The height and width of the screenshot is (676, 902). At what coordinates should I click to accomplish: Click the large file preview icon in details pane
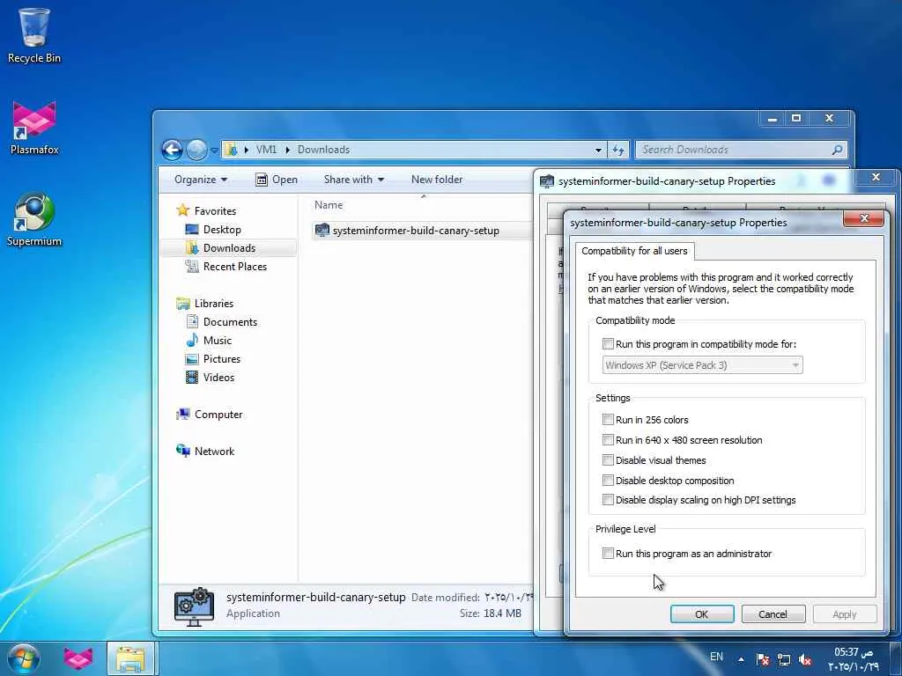coord(195,606)
